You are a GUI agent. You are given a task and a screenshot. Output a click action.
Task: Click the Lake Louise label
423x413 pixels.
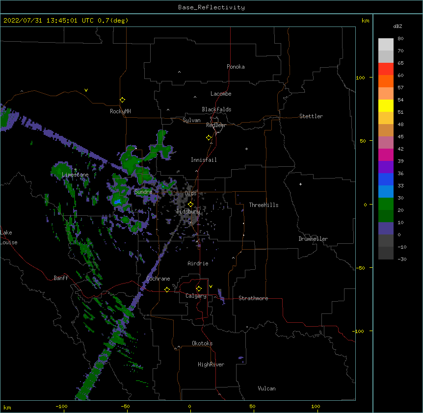9,237
